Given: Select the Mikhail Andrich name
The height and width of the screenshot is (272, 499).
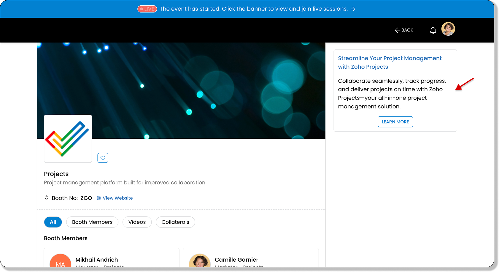Looking at the screenshot, I should tap(97, 260).
